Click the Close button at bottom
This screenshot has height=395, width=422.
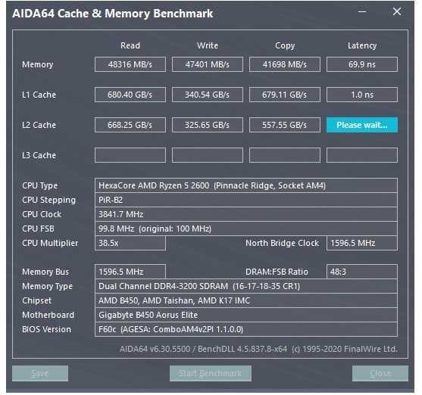[380, 373]
